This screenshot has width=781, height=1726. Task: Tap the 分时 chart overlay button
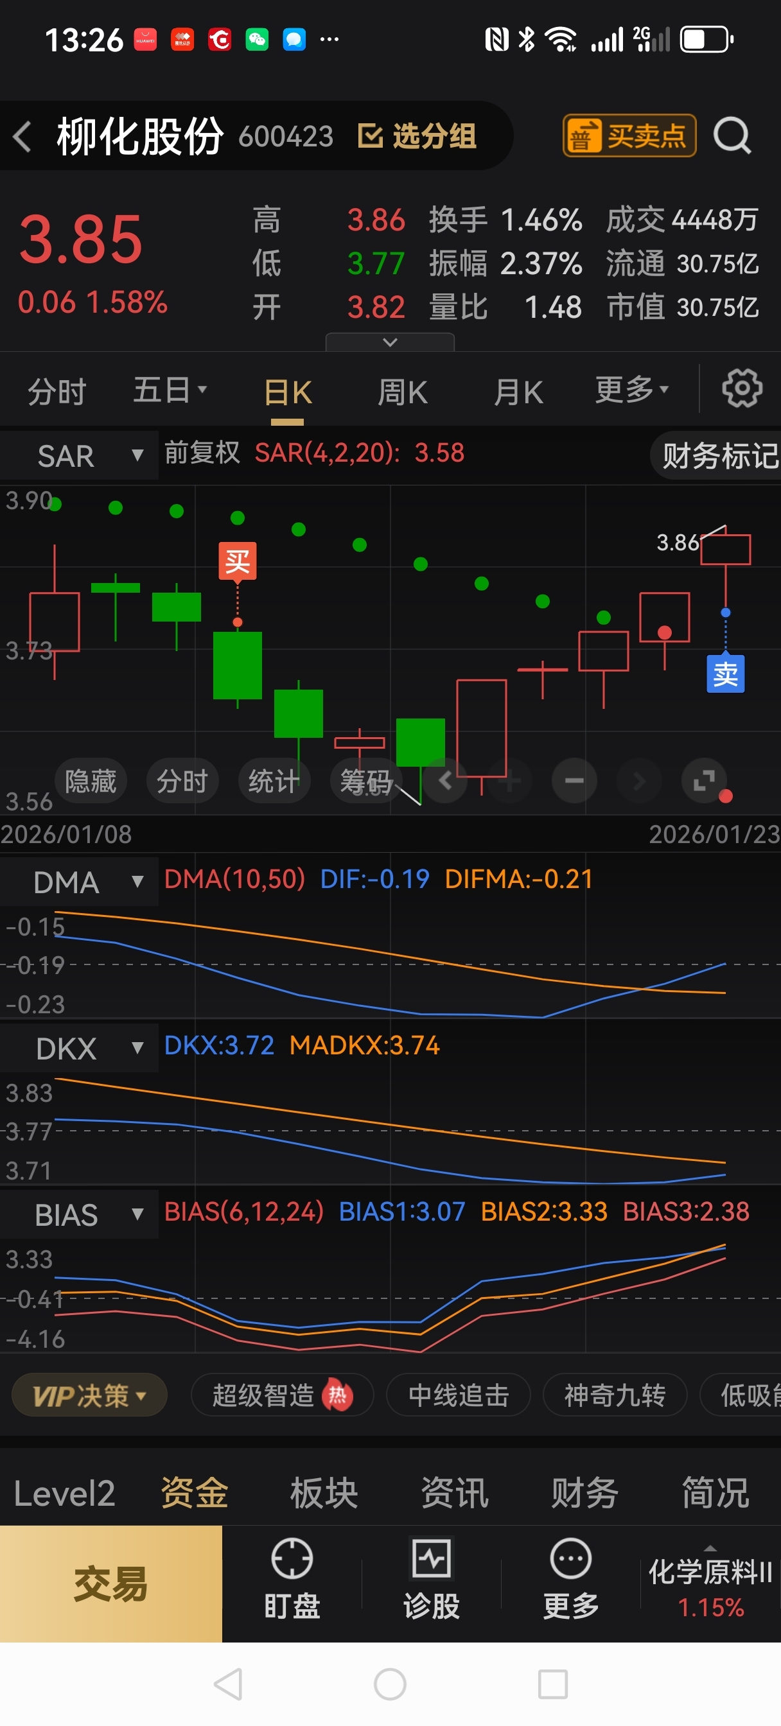coord(182,781)
